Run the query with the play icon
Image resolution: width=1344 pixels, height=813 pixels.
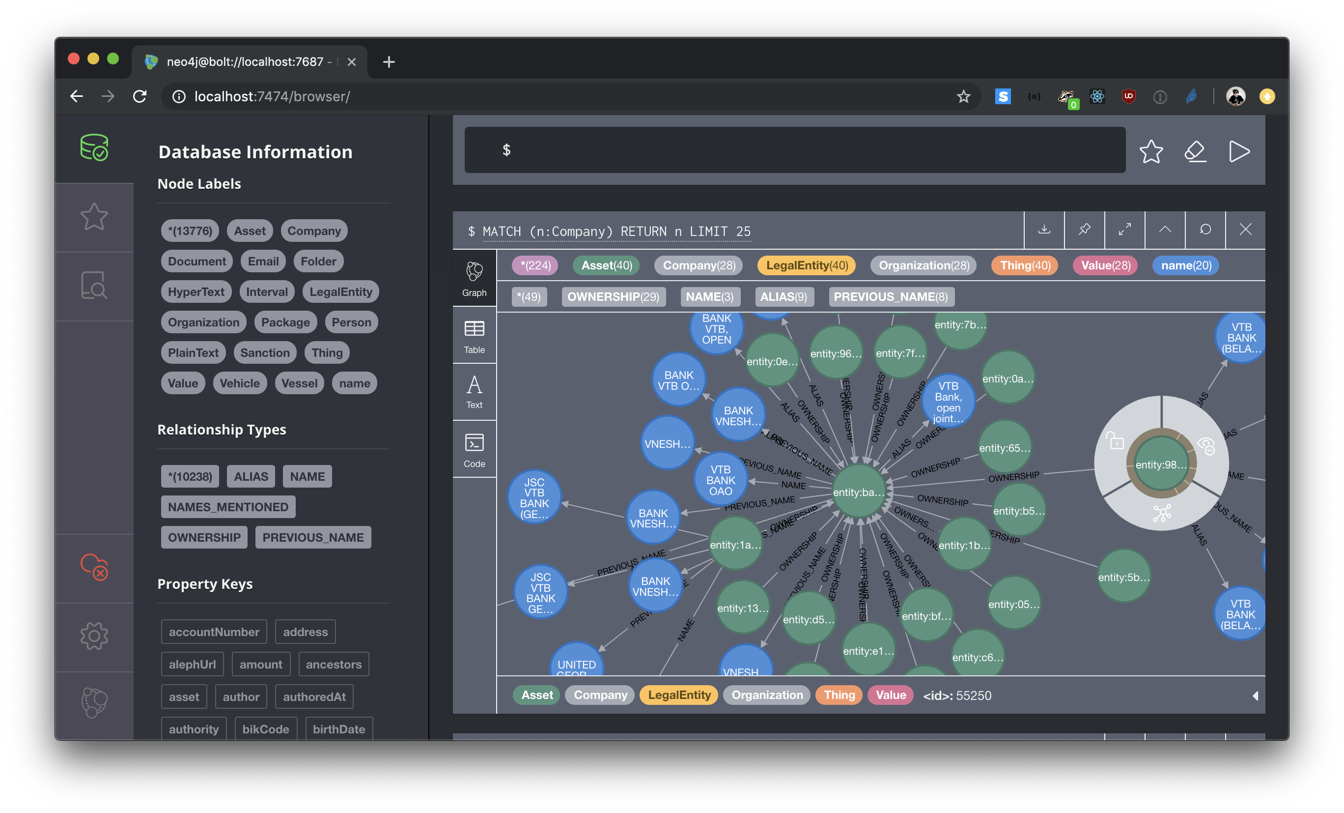tap(1239, 151)
